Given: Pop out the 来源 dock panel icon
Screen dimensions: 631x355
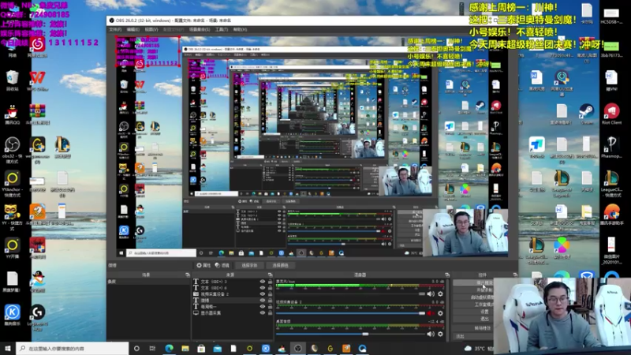Looking at the screenshot, I should point(270,275).
